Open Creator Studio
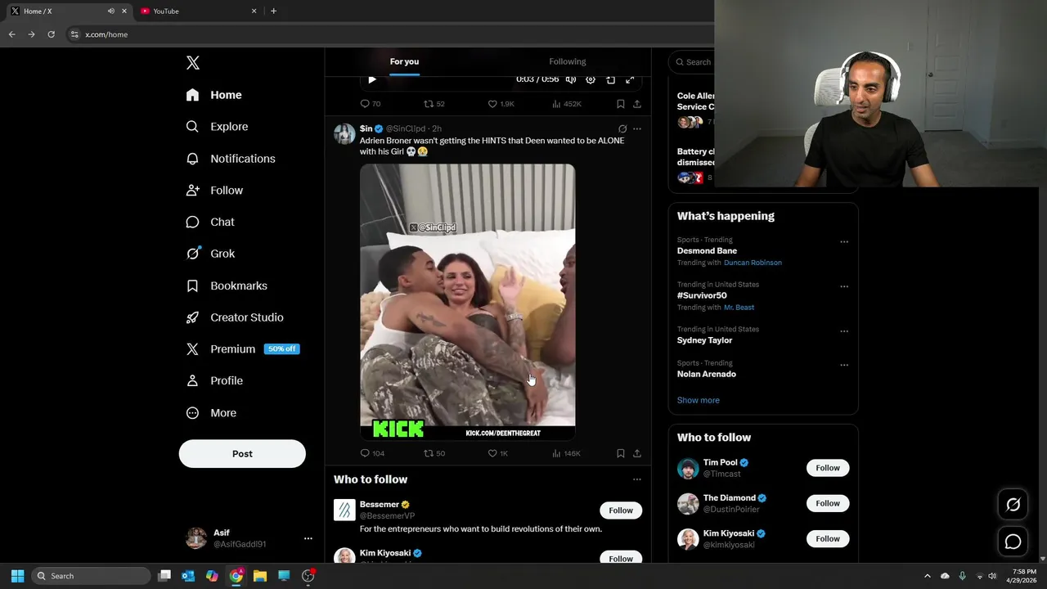 point(235,317)
